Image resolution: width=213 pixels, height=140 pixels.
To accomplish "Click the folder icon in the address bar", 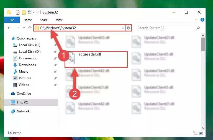I will [x=37, y=28].
